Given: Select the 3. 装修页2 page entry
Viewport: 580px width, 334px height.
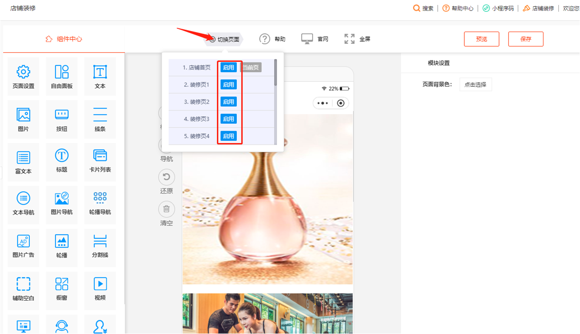Looking at the screenshot, I should pos(196,102).
